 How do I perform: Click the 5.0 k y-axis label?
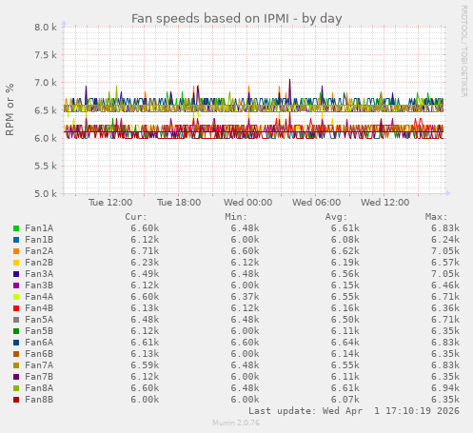pyautogui.click(x=46, y=193)
